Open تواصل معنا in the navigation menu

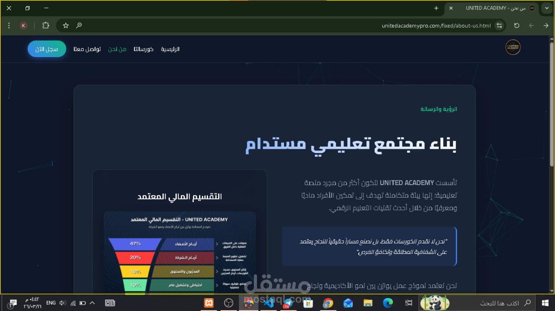(x=87, y=49)
